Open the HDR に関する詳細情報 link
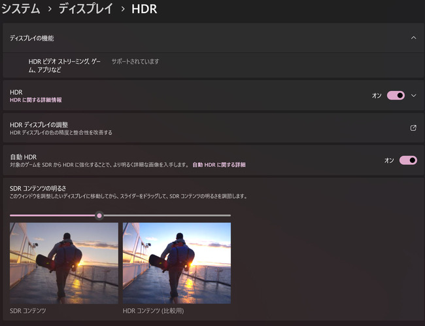Screen dimensions: 425x326 click(x=36, y=100)
